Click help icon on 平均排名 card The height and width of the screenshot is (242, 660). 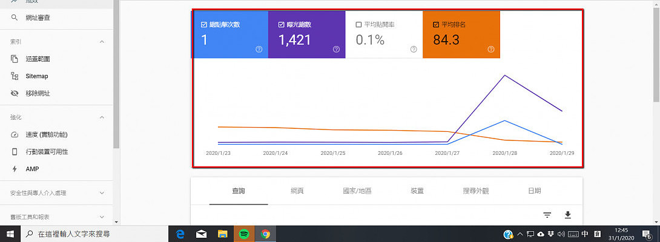[491, 49]
